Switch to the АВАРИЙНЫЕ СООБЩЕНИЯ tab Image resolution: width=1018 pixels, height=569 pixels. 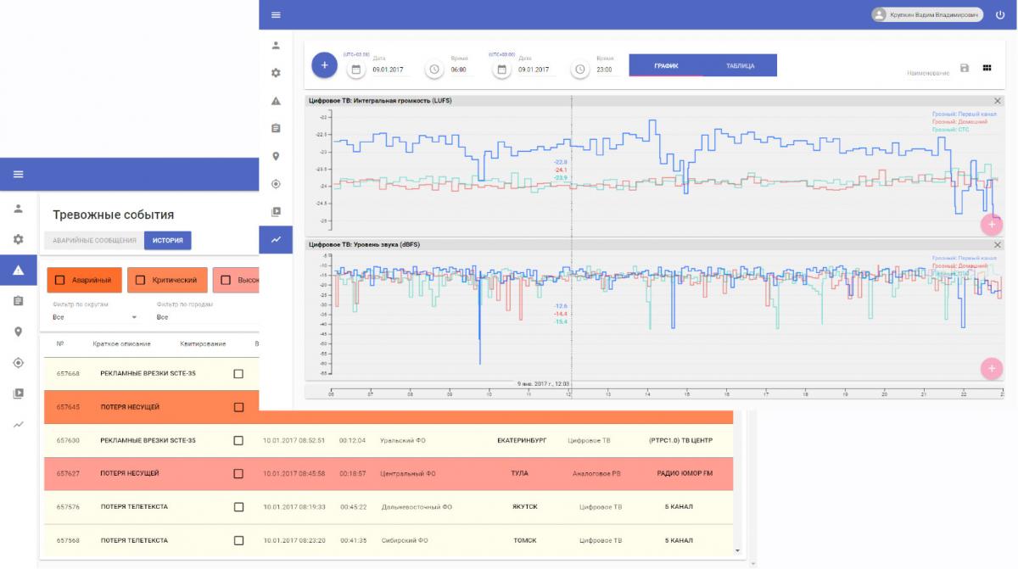click(x=94, y=241)
